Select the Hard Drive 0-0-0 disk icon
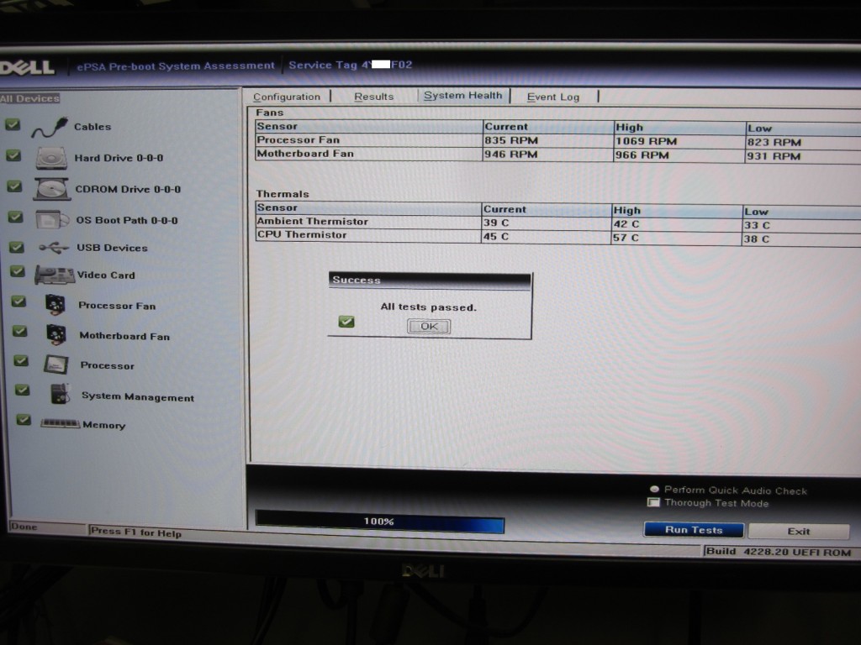This screenshot has height=645, width=861. pyautogui.click(x=51, y=158)
